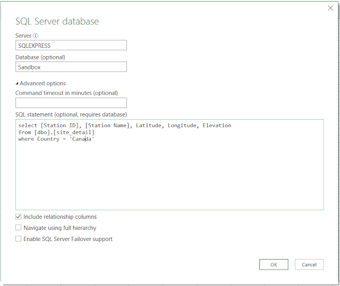Close the SQL Server database dialog
Screen dimensions: 340x286
tap(331, 8)
